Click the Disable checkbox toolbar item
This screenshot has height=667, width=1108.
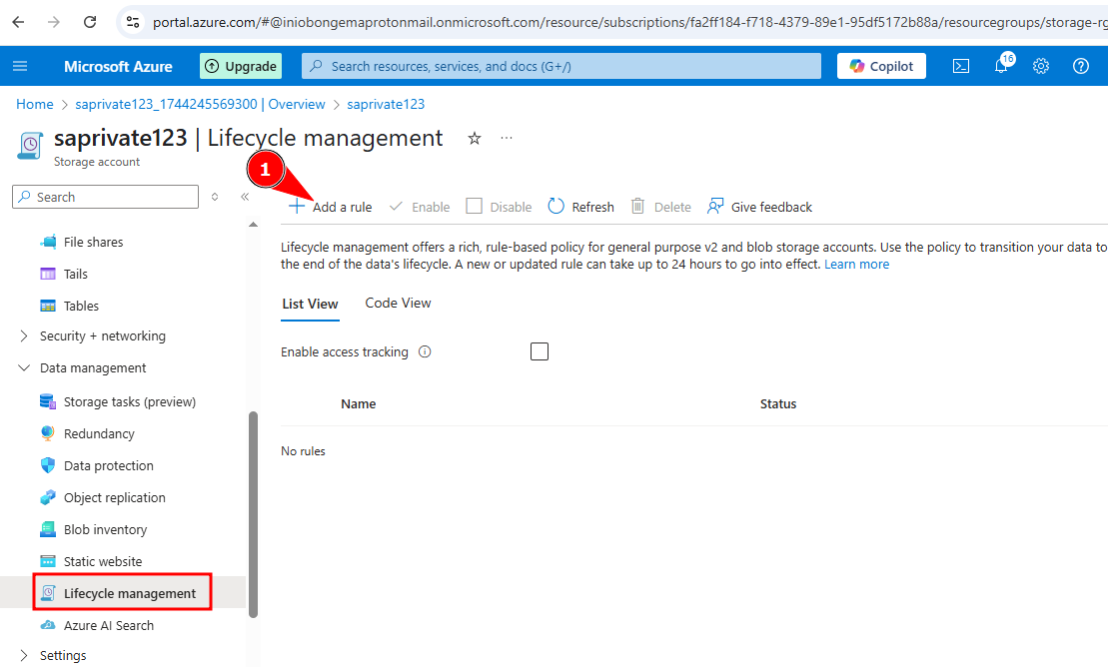click(x=499, y=207)
